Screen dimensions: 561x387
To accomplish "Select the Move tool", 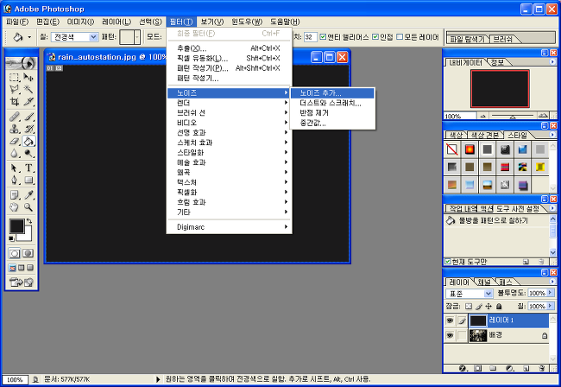I will click(28, 78).
